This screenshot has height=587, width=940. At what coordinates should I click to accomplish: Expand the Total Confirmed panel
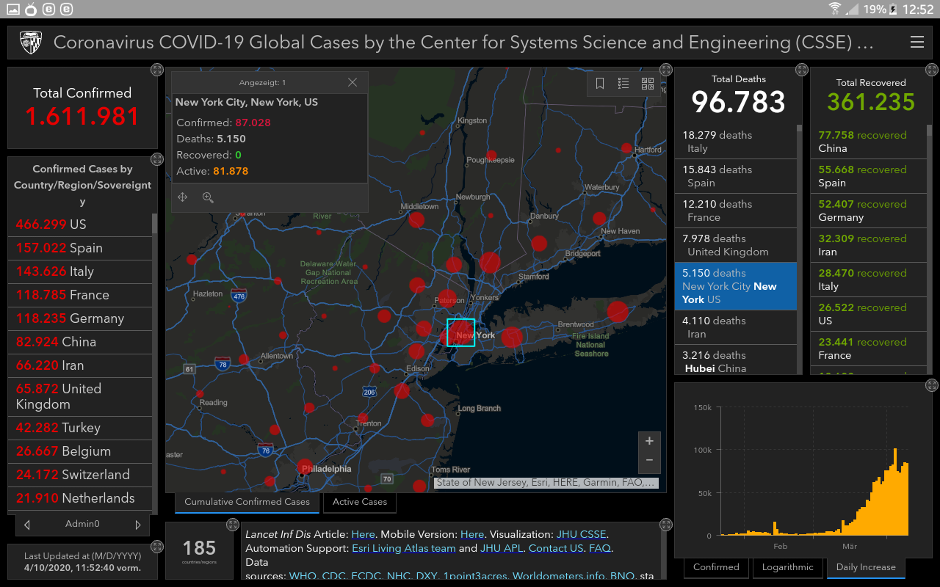[156, 70]
